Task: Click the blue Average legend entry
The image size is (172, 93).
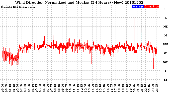Action: point(138,6)
